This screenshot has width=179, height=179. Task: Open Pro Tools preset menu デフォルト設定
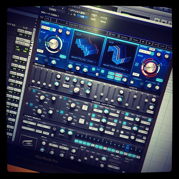click(78, 12)
